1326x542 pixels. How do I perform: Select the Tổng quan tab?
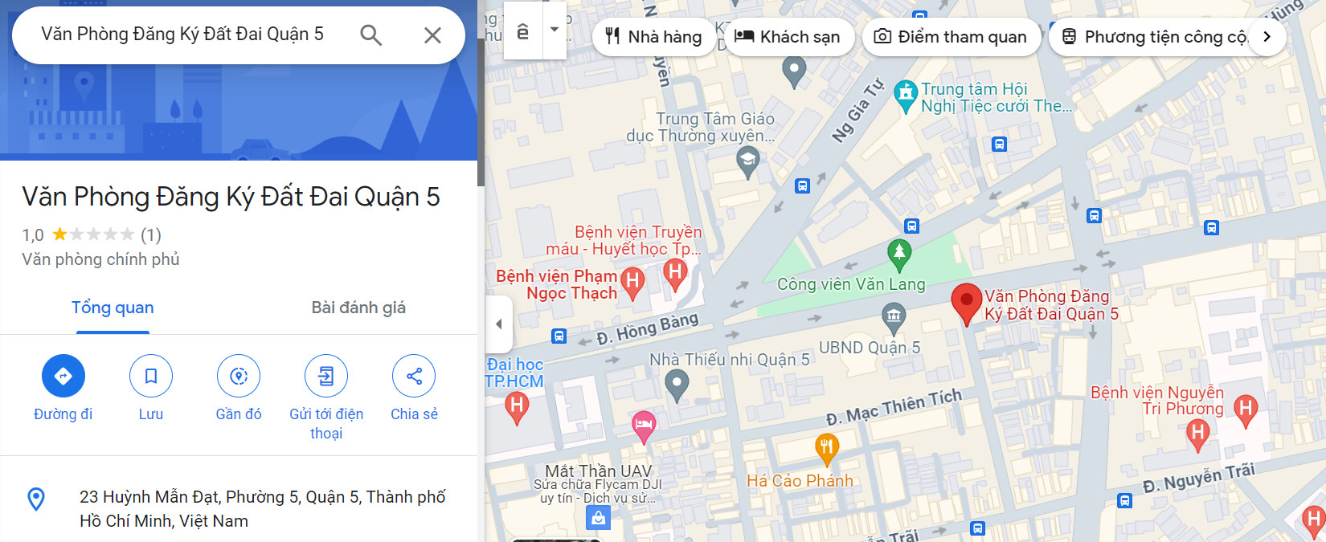(x=113, y=308)
